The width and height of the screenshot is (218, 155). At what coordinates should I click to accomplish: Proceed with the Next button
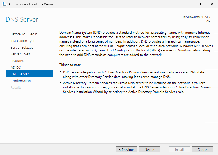[149, 150]
